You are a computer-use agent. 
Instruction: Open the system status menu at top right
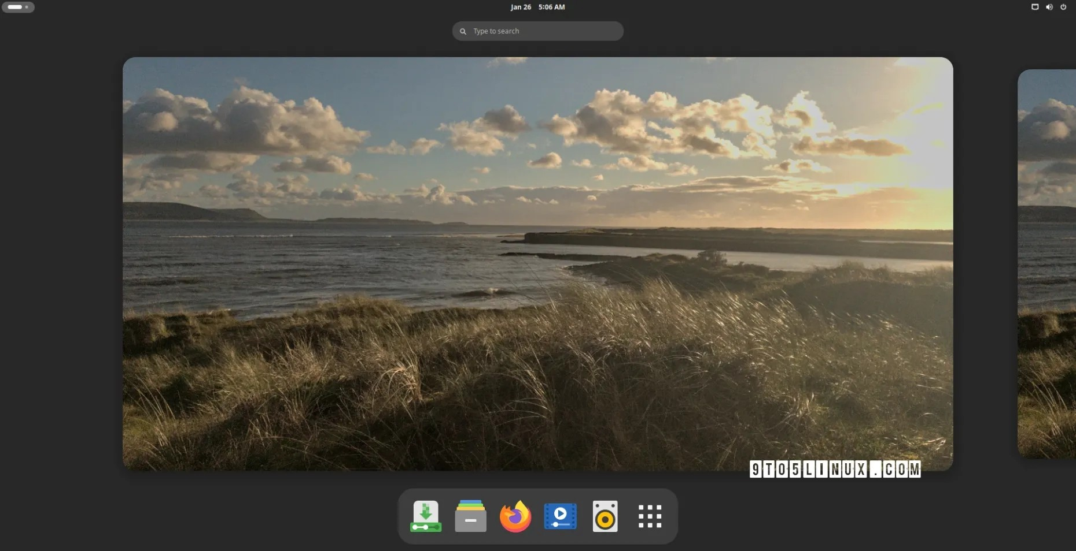click(x=1049, y=7)
